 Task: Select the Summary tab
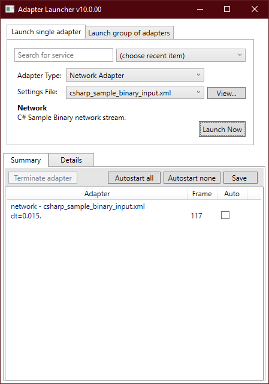(26, 160)
